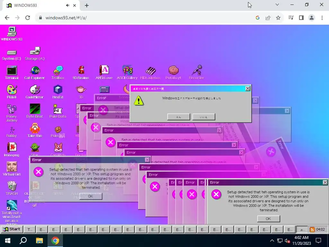Viewport: 329px width, 247px height.
Task: Click left button in the Japanese warning dialog
Action: [179, 117]
